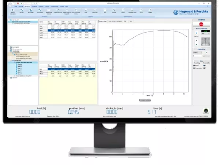Select the Compression loading mode radio button
Image resolution: width=220 pixels, height=165 pixels.
click(194, 68)
